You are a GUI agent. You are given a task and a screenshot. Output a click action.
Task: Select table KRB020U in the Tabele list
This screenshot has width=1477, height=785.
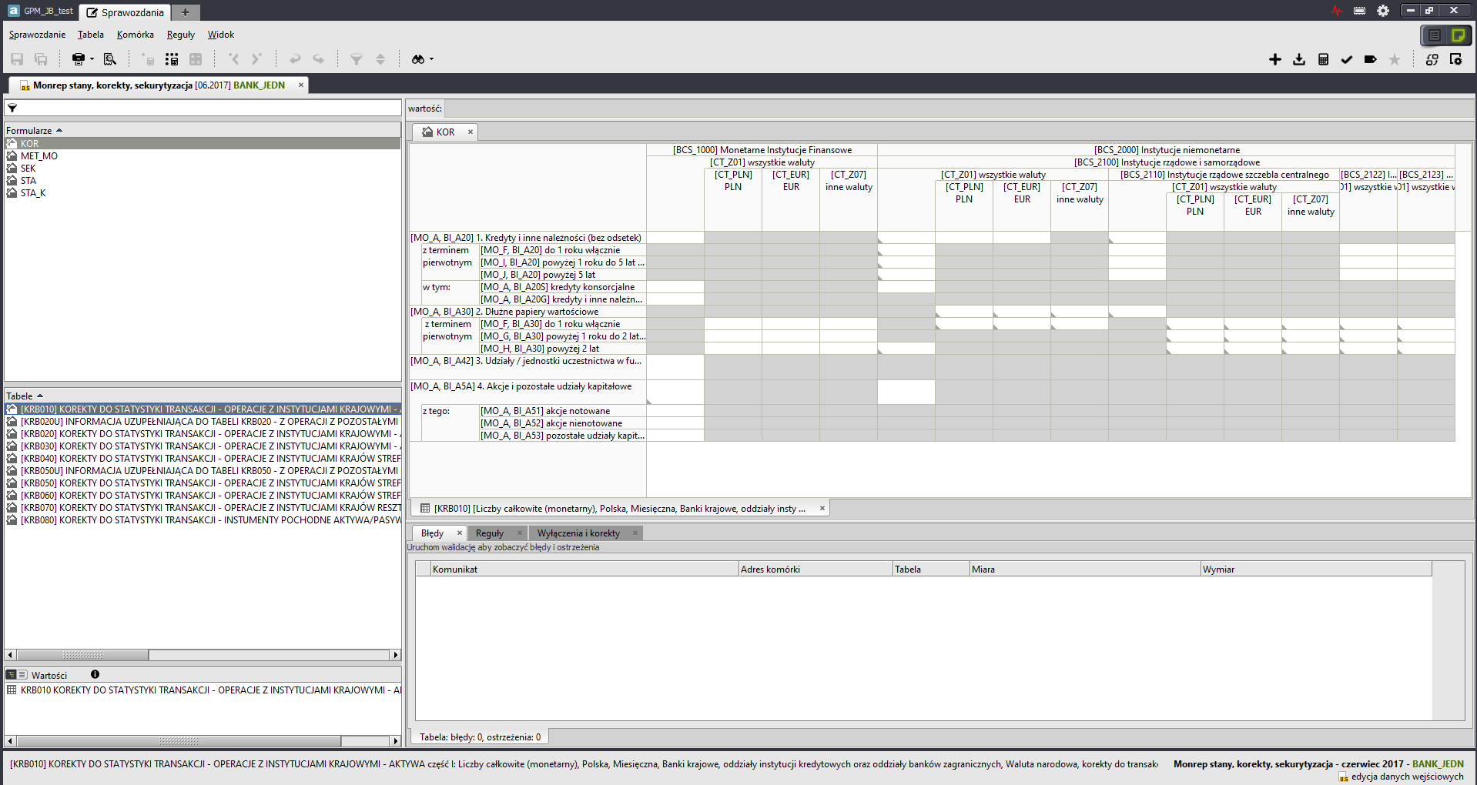click(203, 422)
